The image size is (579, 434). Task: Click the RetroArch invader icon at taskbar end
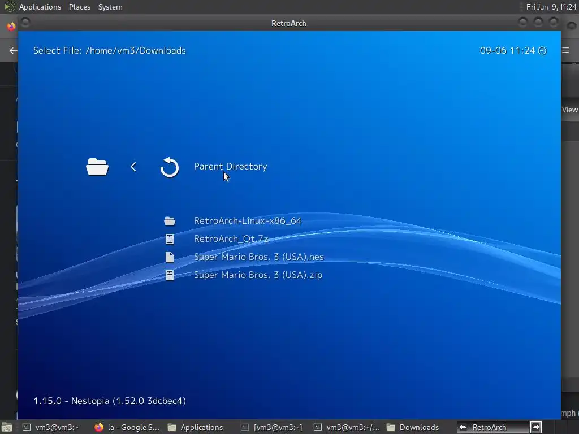[x=536, y=427]
